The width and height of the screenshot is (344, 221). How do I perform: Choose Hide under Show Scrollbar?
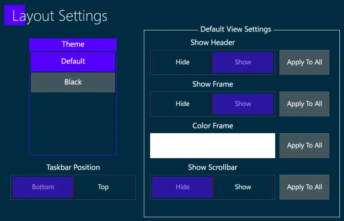coord(182,187)
